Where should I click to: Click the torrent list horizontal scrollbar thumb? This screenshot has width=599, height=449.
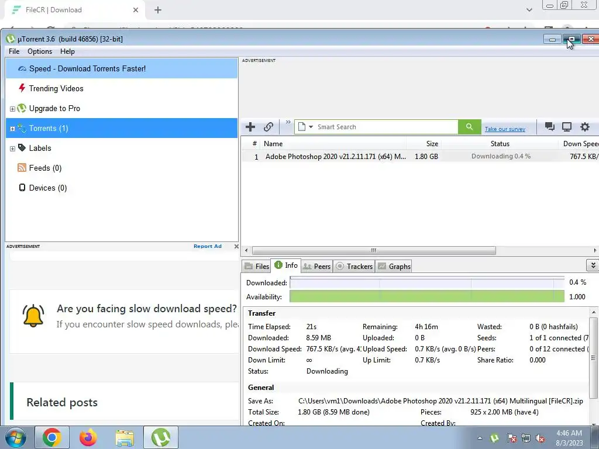[x=374, y=250]
